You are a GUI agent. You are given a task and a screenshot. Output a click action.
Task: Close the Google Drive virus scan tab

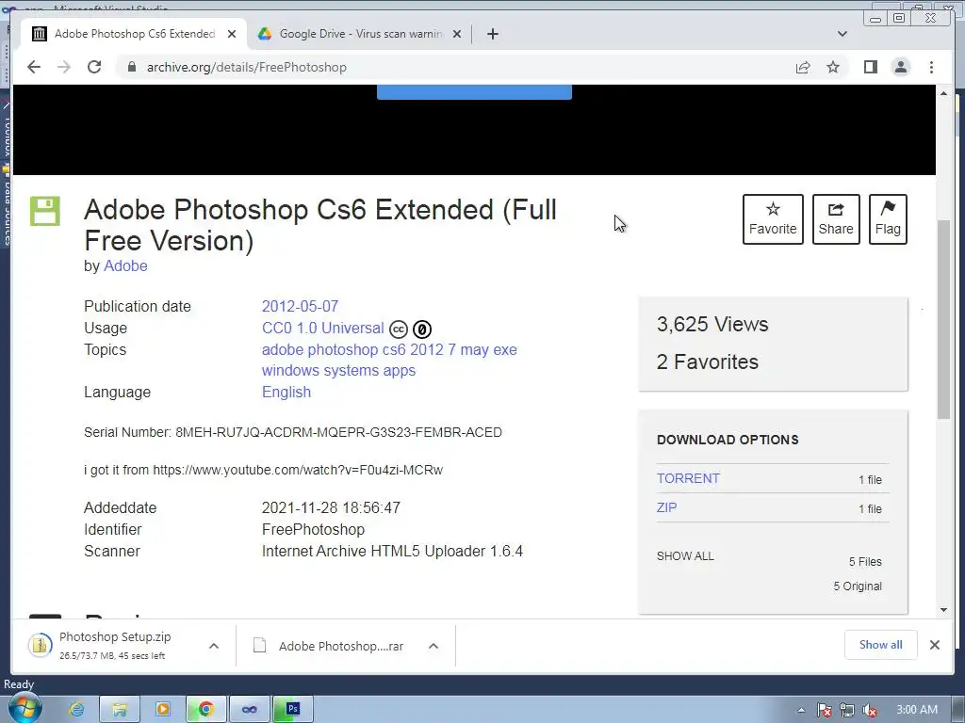click(457, 34)
